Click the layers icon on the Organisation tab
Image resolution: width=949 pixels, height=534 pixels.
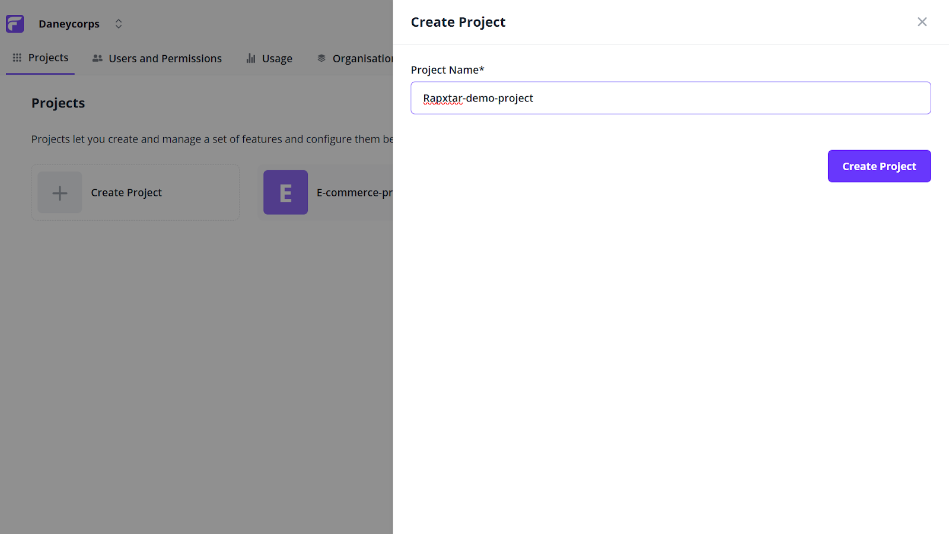pyautogui.click(x=321, y=58)
